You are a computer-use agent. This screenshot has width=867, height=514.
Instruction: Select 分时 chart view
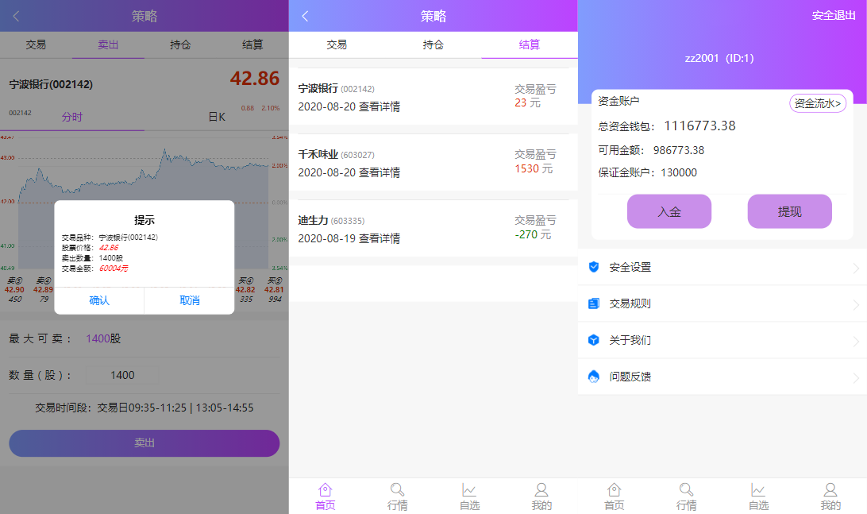pos(72,117)
